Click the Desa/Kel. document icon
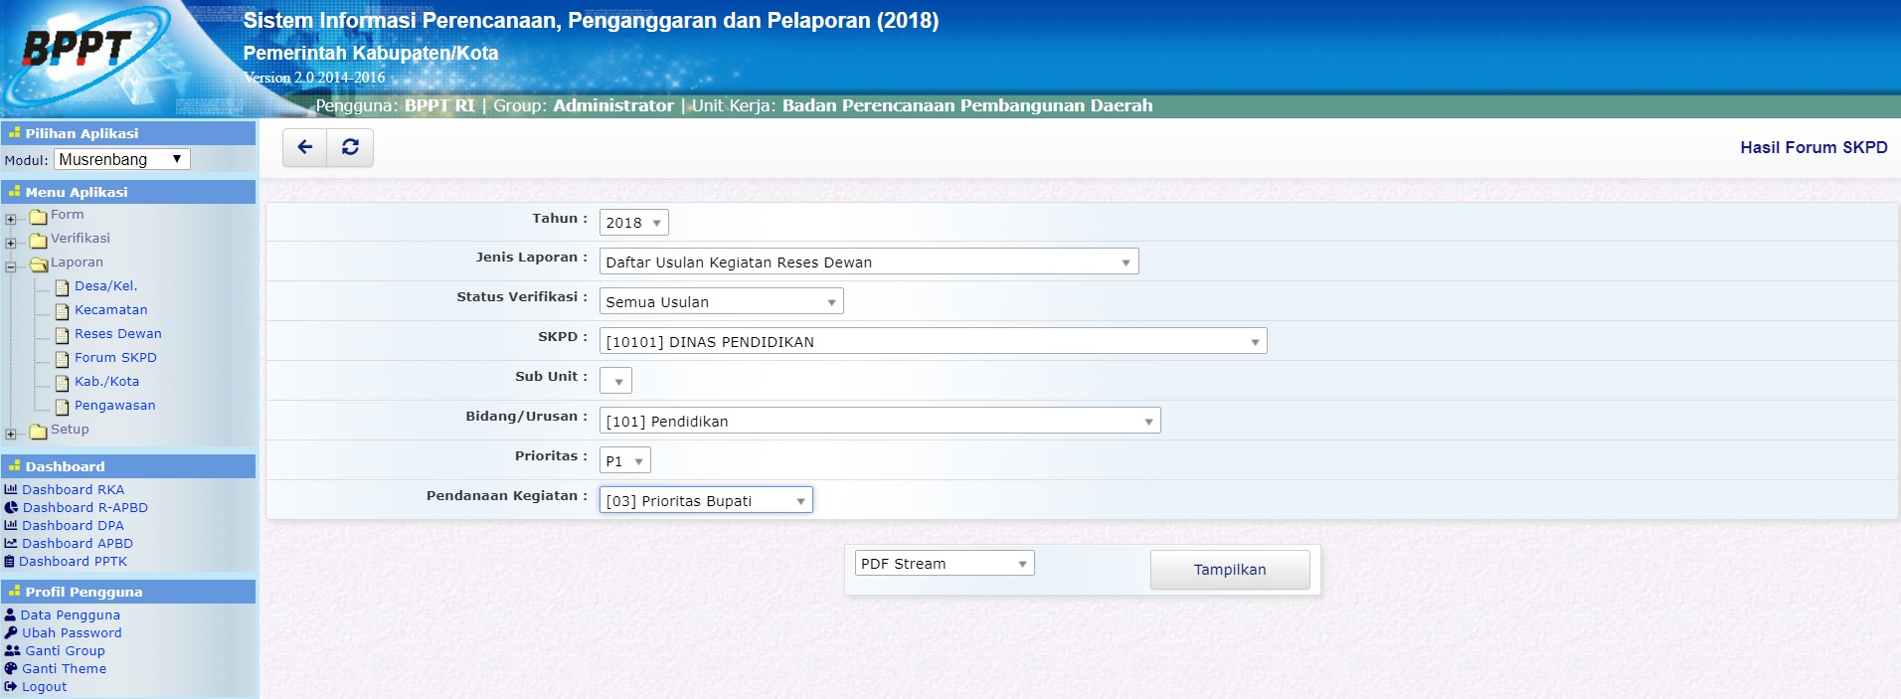 pos(63,287)
